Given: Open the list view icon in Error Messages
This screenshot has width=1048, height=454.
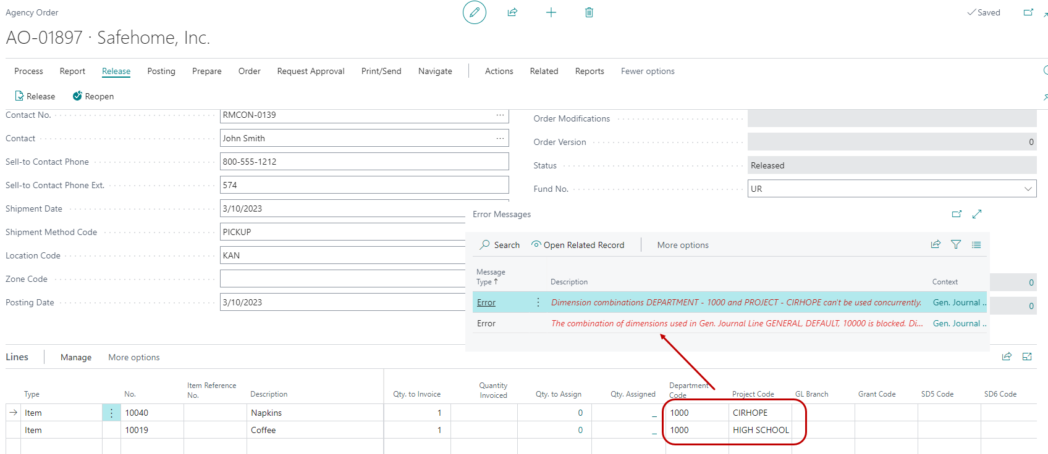Looking at the screenshot, I should coord(976,245).
